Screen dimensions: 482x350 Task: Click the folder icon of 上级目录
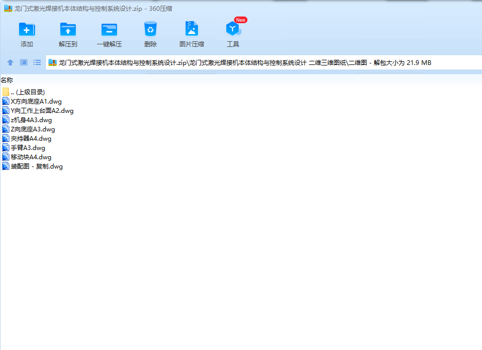[6, 92]
